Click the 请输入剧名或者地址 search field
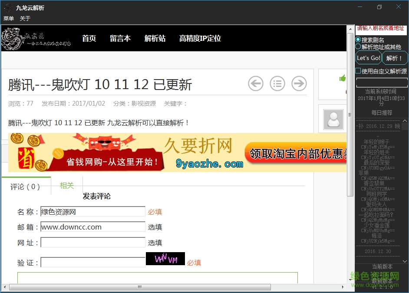 click(x=381, y=30)
